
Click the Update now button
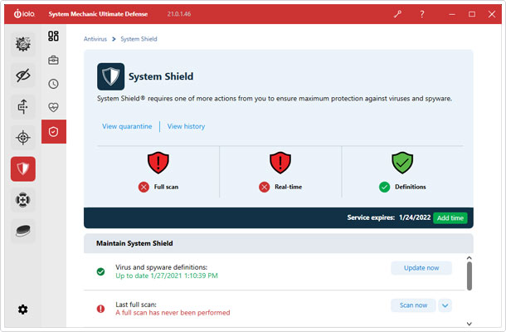(x=421, y=268)
